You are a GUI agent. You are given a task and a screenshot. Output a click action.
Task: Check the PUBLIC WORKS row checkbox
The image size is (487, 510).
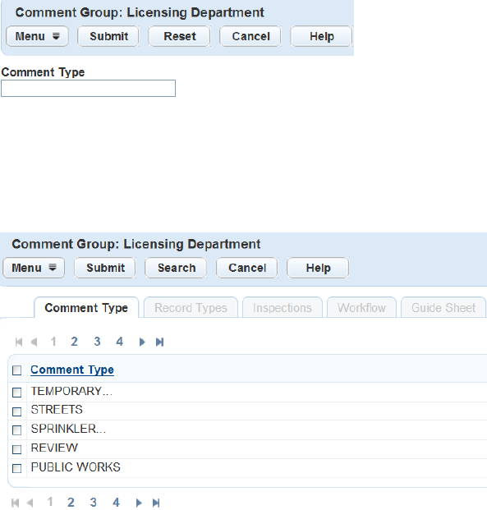click(17, 468)
